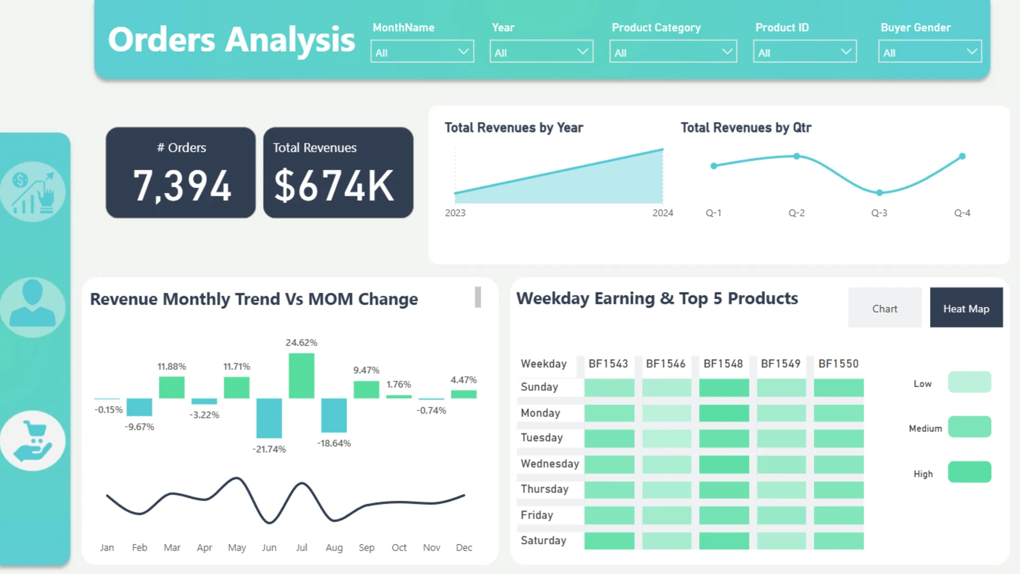Click the August -18.64% MOM bar
Screen dimensions: 1020x574
(334, 415)
